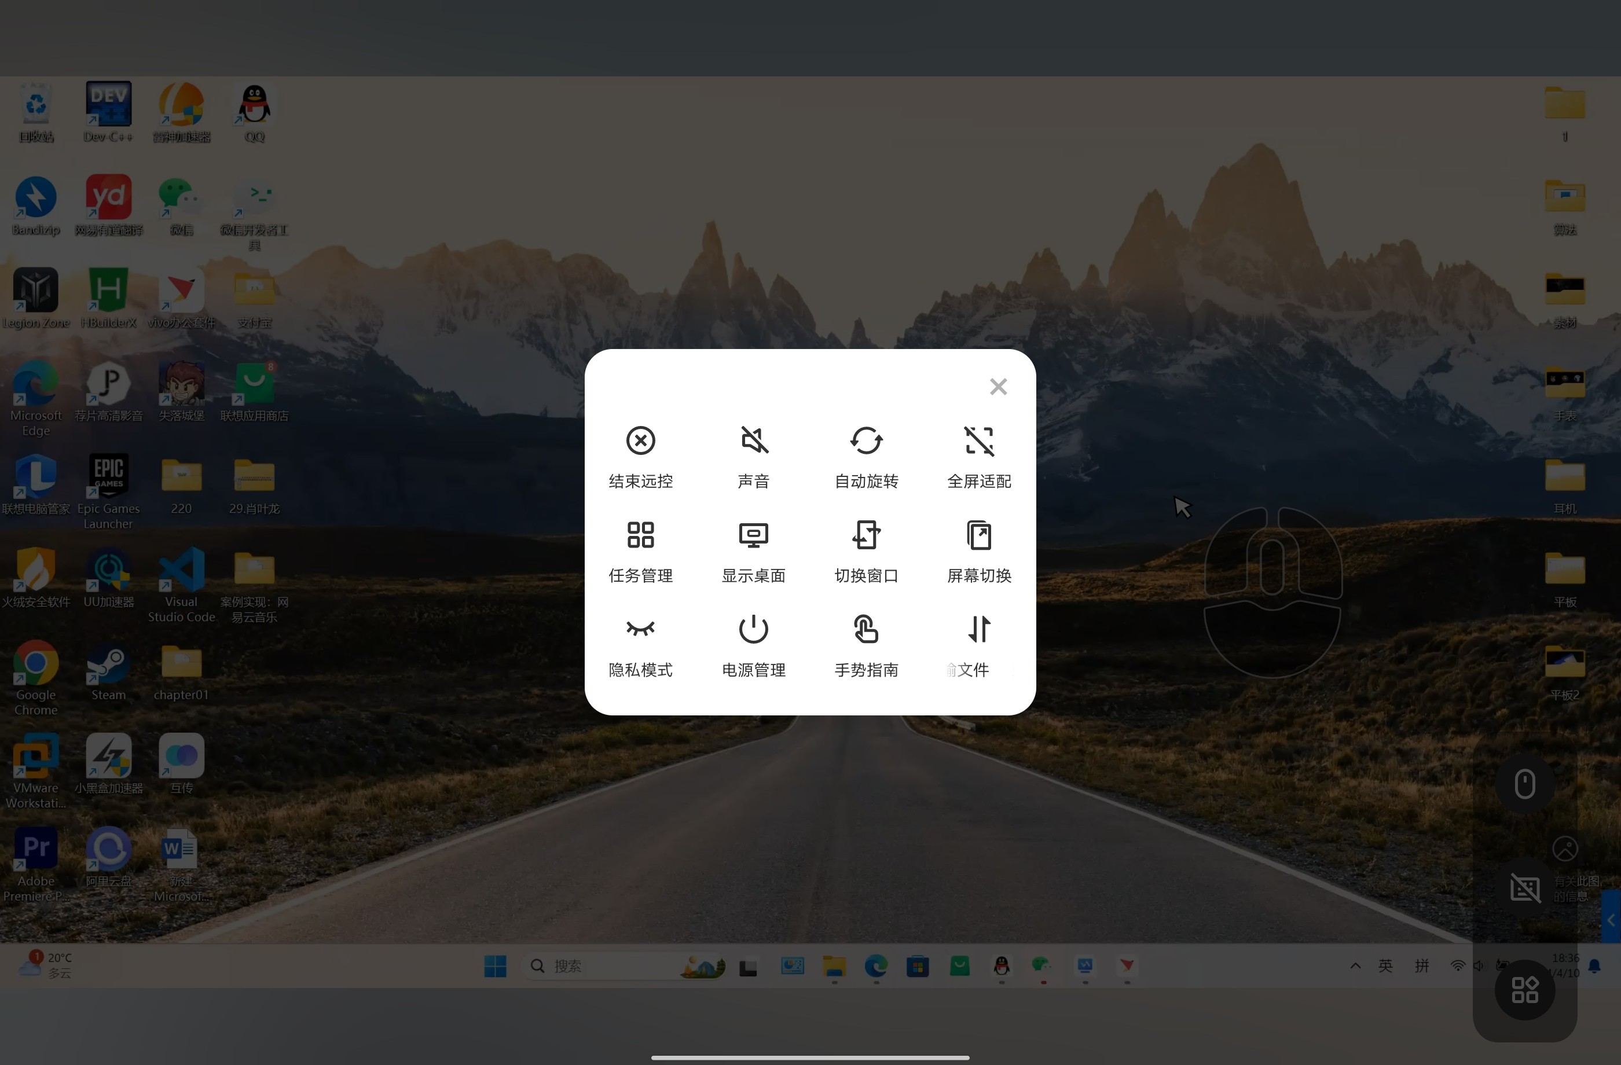
Task: Open Microsoft Store from the taskbar
Action: pyautogui.click(x=918, y=965)
